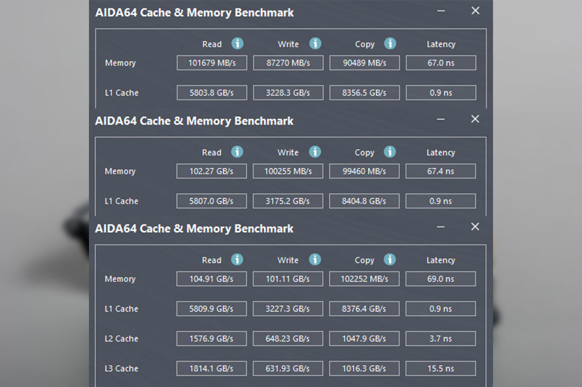
Task: Click Write info icon in top benchmark window
Action: click(x=315, y=44)
